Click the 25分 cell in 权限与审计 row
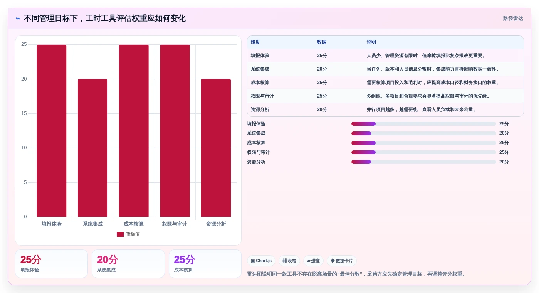This screenshot has height=293, width=539. [322, 96]
